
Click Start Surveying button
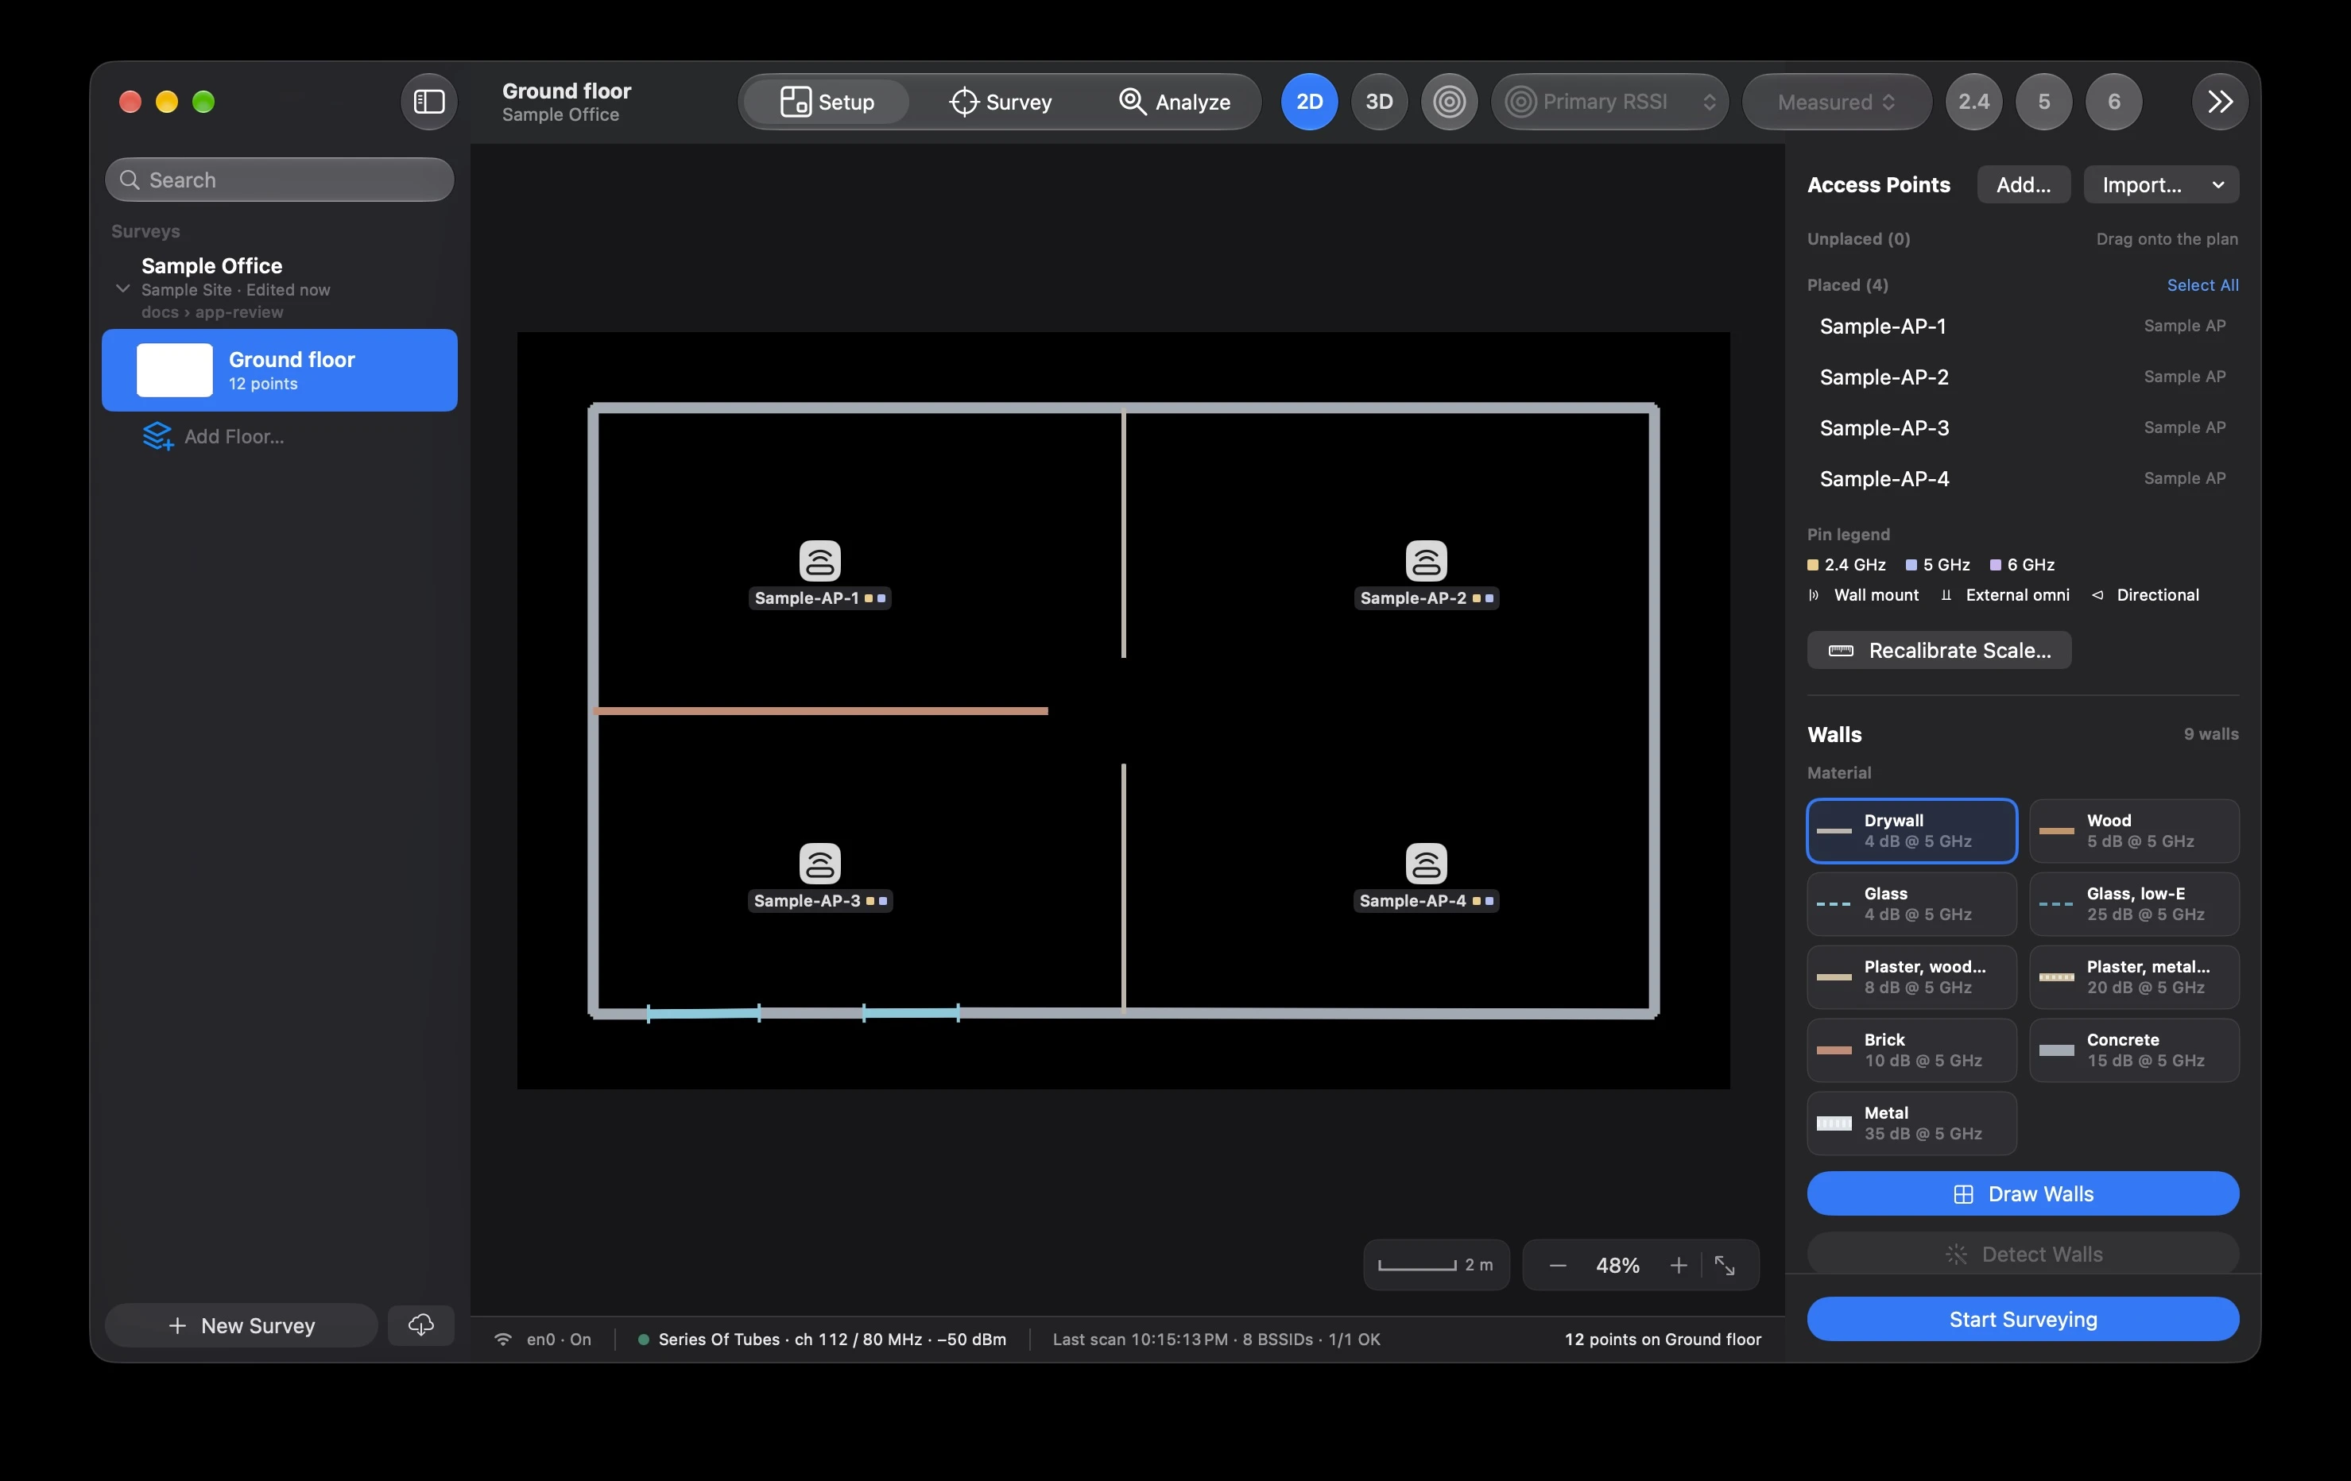2023,1319
